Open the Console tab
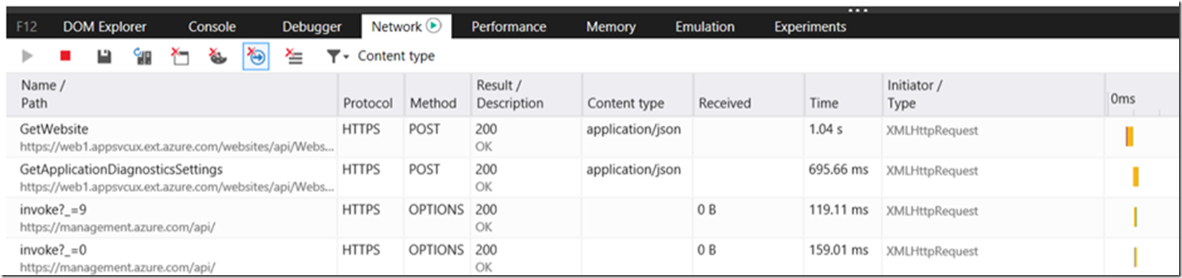This screenshot has width=1182, height=278. [212, 27]
